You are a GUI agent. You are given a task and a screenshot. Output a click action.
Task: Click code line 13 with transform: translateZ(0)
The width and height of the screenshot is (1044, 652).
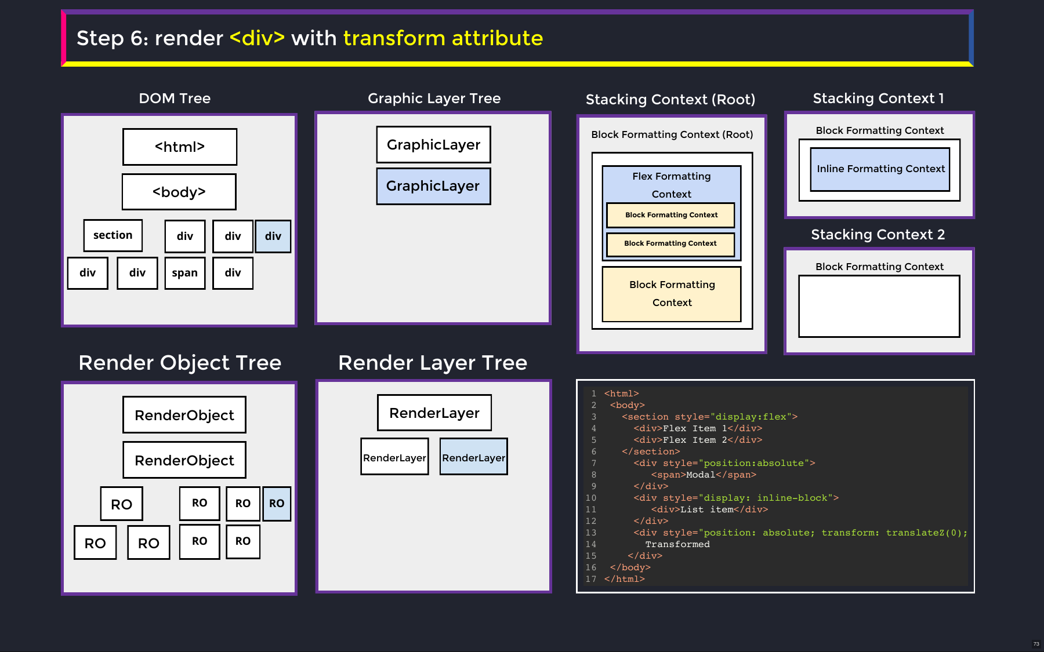tap(800, 533)
